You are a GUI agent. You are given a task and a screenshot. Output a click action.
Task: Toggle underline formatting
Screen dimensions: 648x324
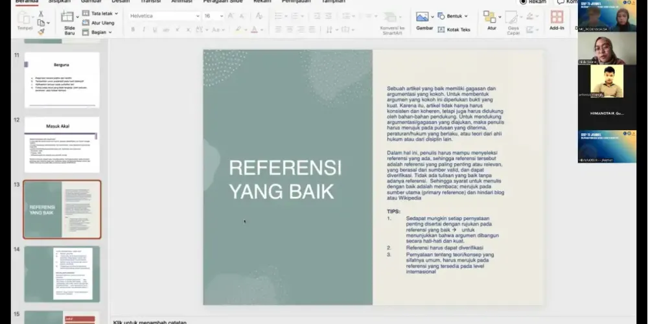point(155,29)
